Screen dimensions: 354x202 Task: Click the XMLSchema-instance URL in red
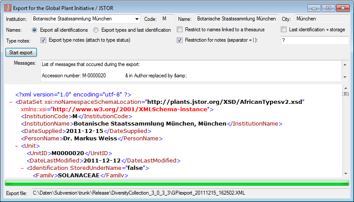(x=130, y=109)
